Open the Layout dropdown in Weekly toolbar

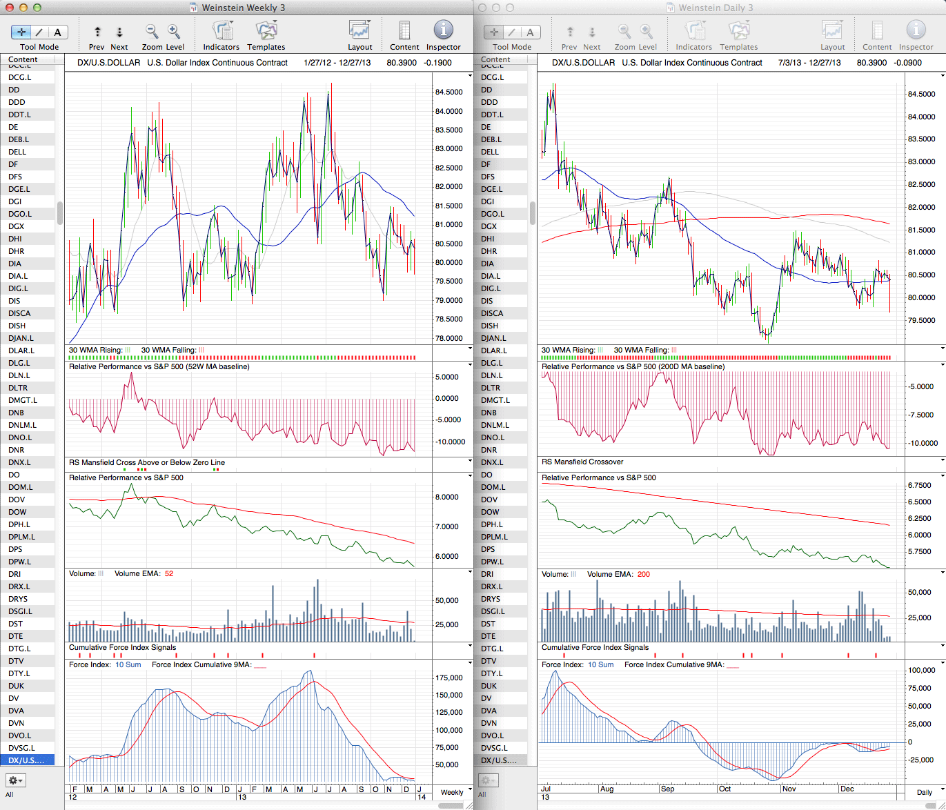pyautogui.click(x=359, y=32)
